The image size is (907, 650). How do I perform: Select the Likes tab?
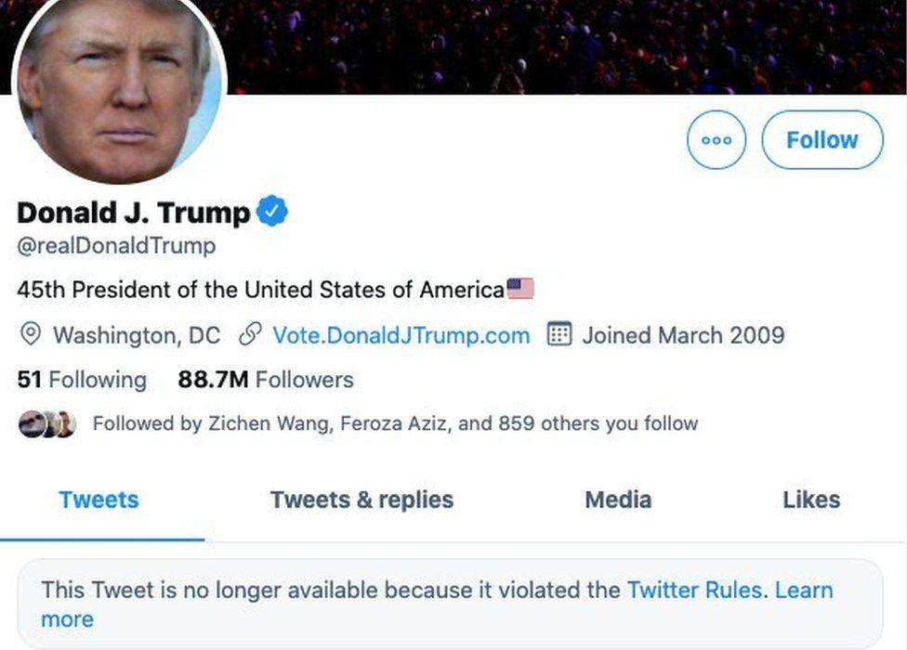[x=811, y=500]
